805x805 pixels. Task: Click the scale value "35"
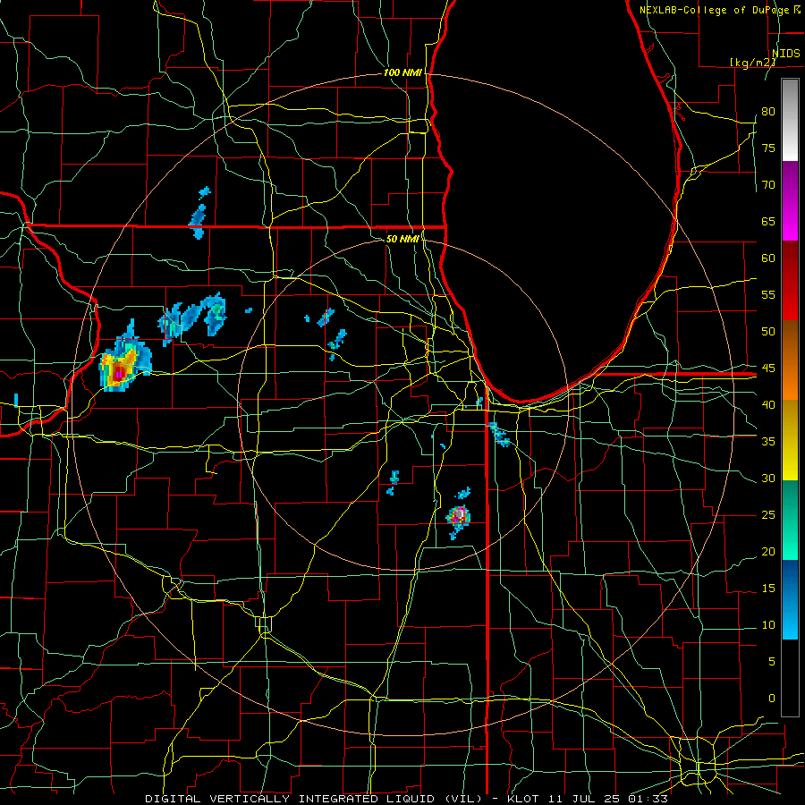click(768, 442)
